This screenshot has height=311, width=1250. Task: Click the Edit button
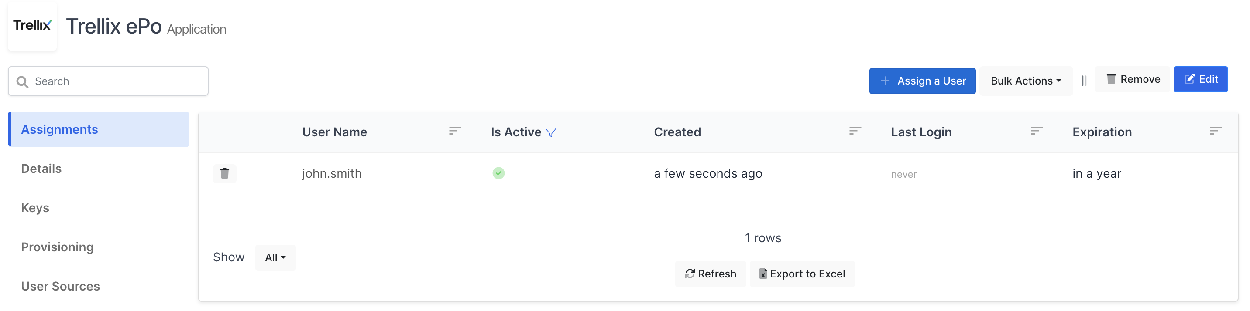coord(1201,79)
